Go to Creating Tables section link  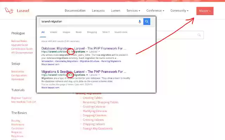tap(92, 98)
